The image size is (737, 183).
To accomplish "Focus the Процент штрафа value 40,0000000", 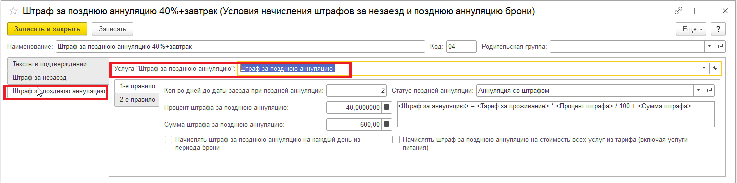I will 354,108.
